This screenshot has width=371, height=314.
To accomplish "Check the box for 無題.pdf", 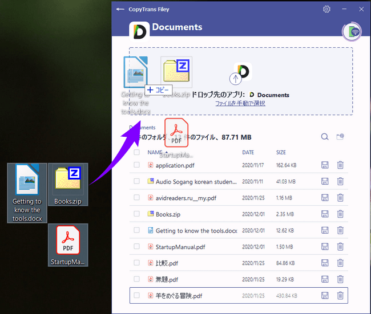I will tap(136, 279).
